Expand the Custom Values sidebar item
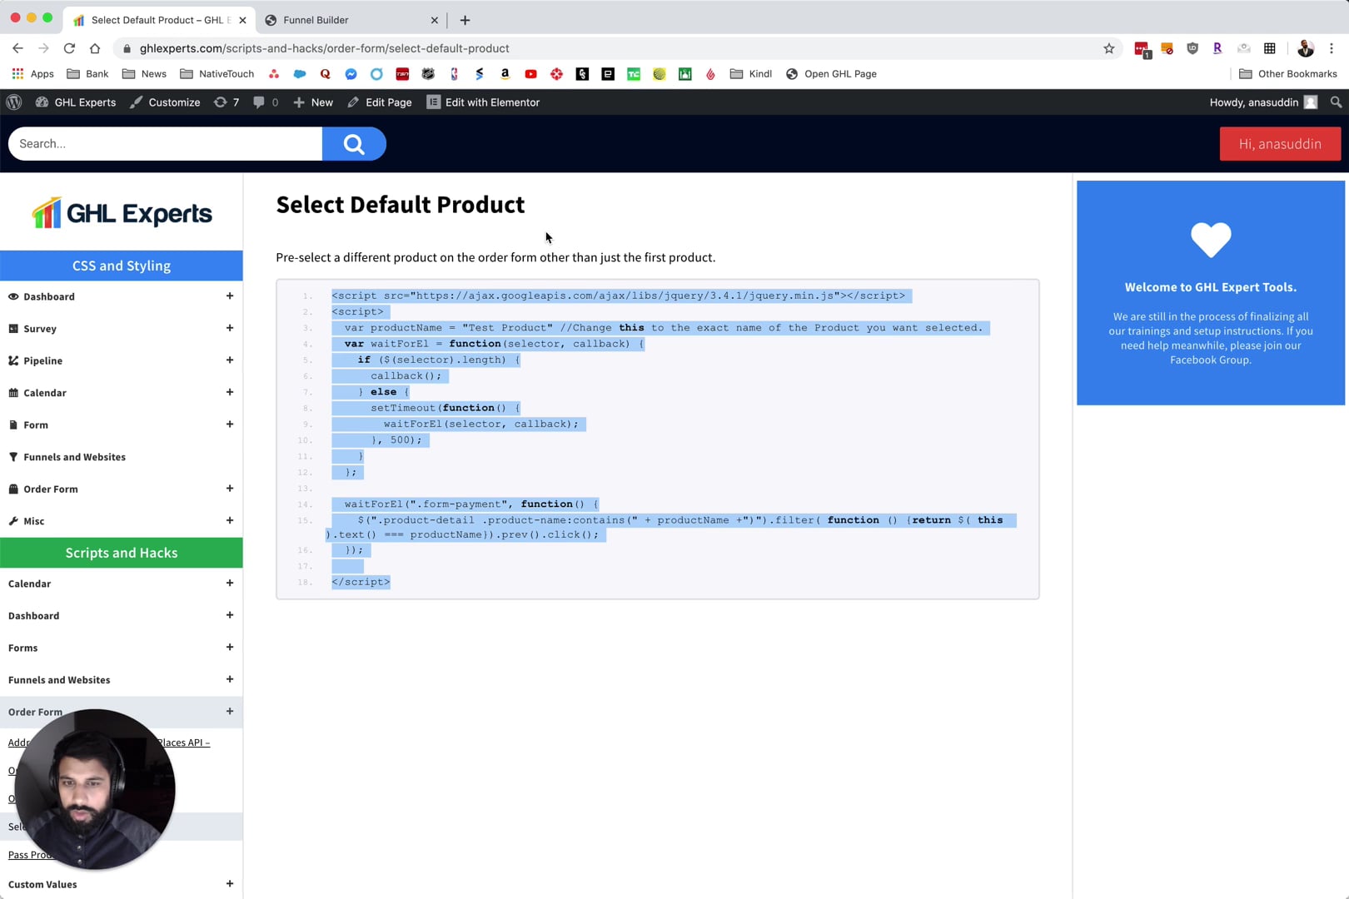 tap(229, 884)
